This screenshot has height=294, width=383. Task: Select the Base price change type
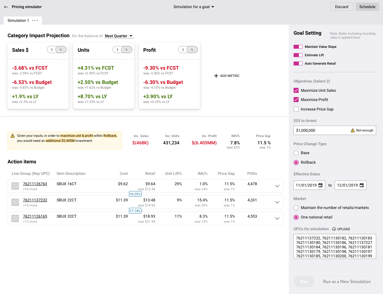click(x=296, y=153)
